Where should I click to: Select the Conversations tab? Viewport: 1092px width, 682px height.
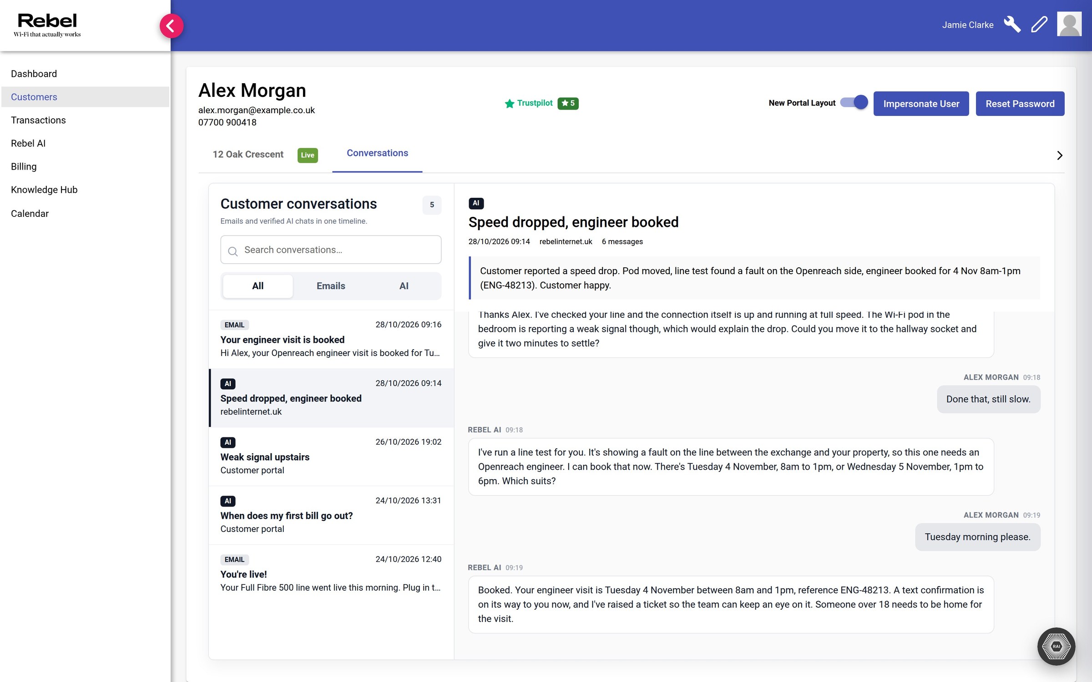point(377,153)
